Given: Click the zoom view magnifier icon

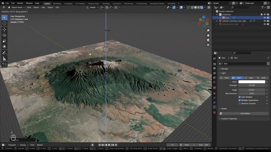Looking at the screenshot, I should pyautogui.click(x=208, y=30).
